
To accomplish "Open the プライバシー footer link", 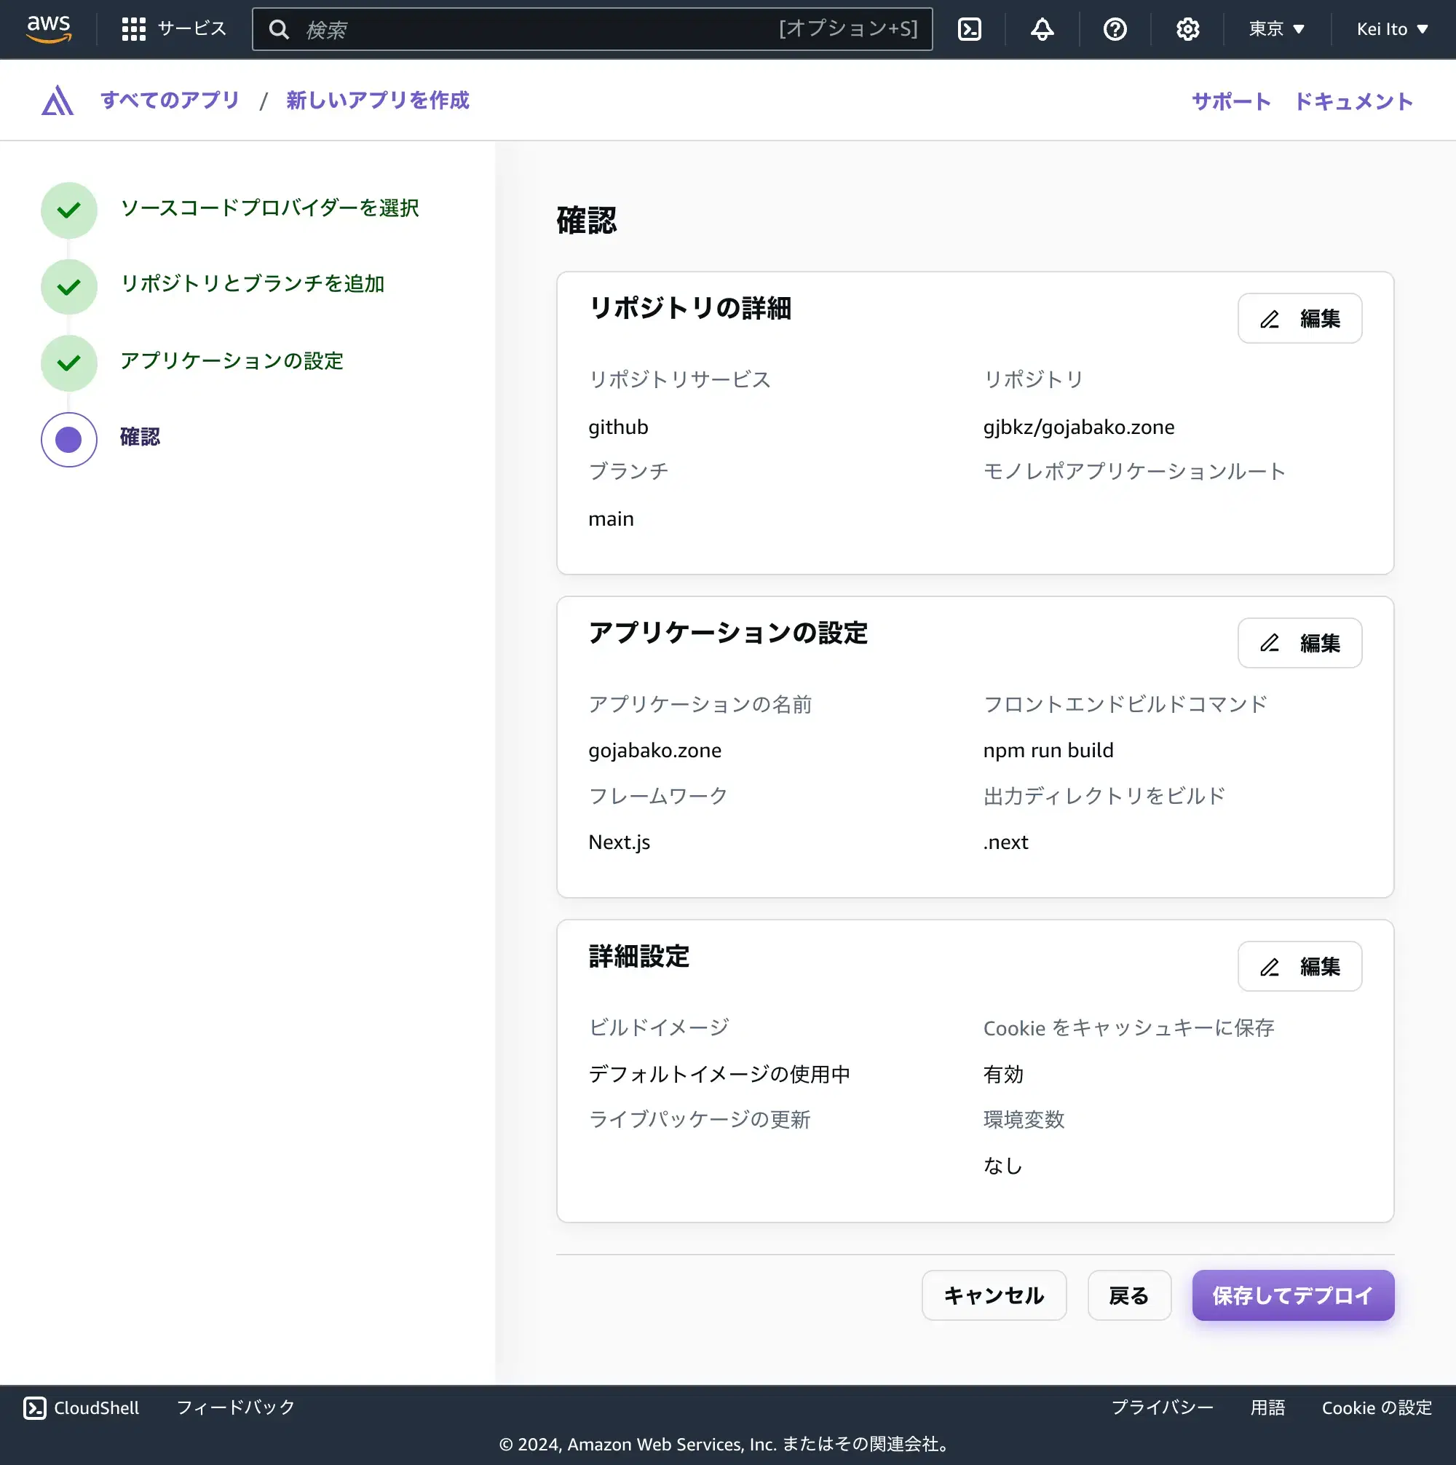I will click(x=1163, y=1408).
